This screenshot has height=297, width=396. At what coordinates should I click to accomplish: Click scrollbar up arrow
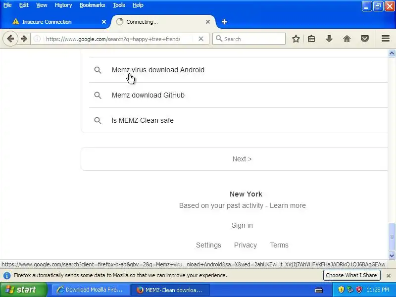392,53
